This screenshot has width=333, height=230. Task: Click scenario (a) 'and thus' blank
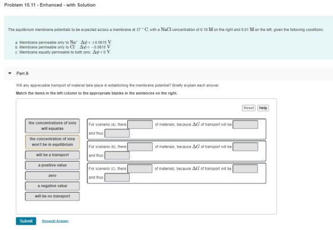[x=117, y=133]
